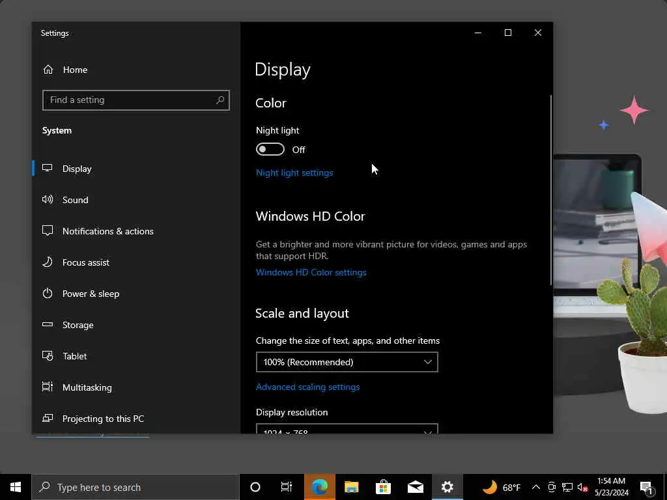Image resolution: width=667 pixels, height=500 pixels.
Task: Click the Sound speaker icon in sidebar
Action: [47, 199]
